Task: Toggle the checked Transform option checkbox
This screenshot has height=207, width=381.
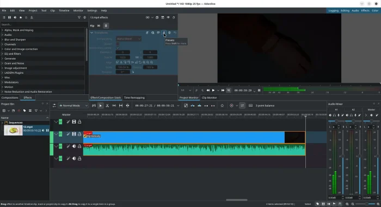Action: click(118, 48)
